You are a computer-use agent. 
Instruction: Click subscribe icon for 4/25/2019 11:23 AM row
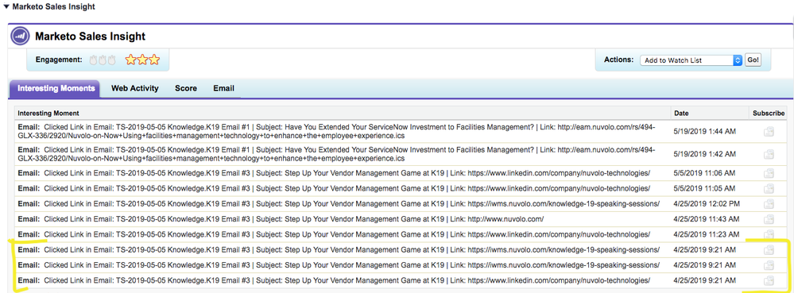[x=769, y=234]
